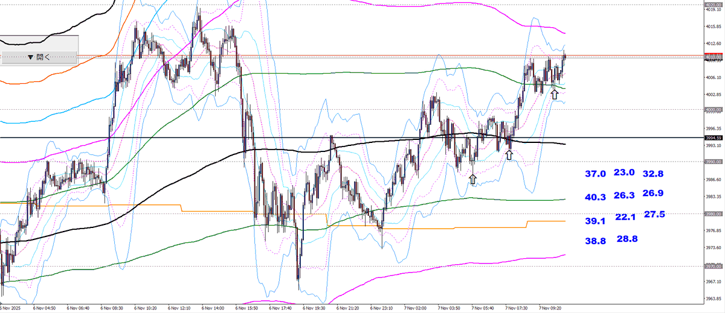Click the 4006.10 price scale value

click(713, 77)
